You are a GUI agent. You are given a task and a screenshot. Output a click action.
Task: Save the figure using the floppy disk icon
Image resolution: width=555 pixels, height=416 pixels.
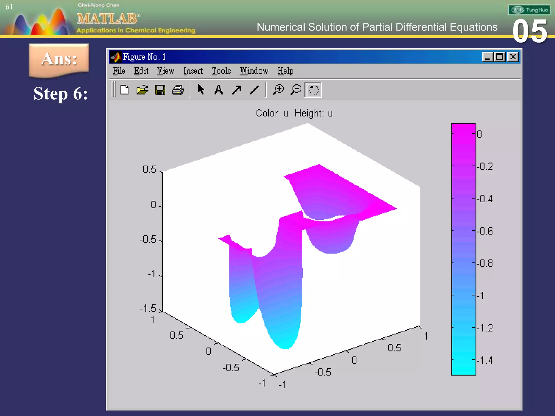(160, 90)
